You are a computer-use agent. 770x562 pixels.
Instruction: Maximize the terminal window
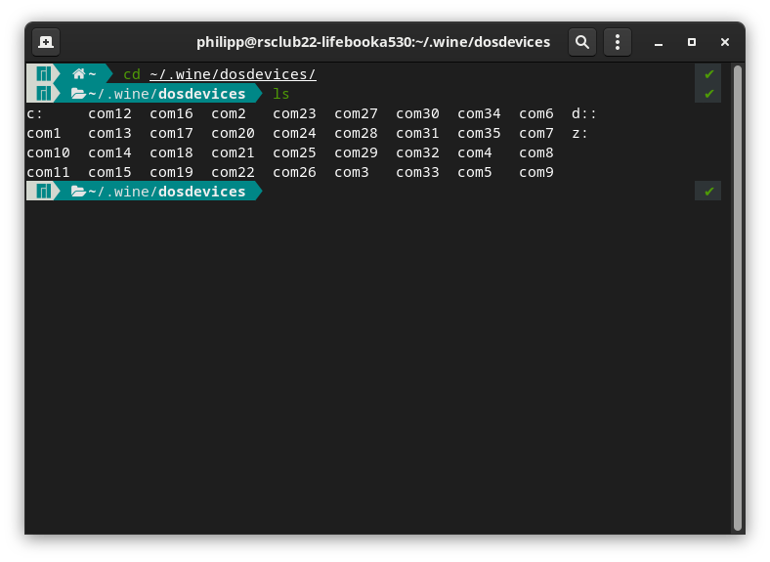(x=692, y=42)
